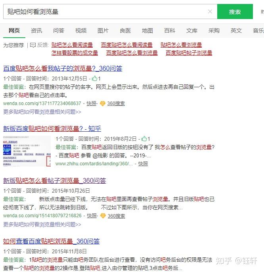
Task: Open suggestion 贴吧怎么看阅读量
Action: (x=72, y=45)
